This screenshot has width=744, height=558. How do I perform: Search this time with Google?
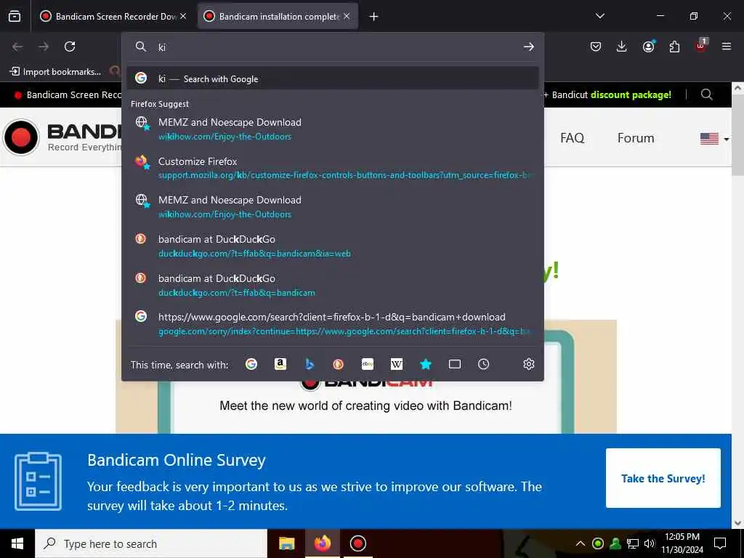click(x=251, y=364)
